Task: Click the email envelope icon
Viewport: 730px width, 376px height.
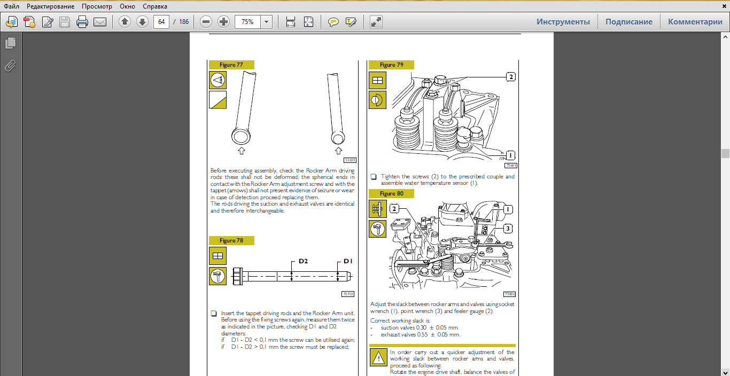Action: [100, 22]
